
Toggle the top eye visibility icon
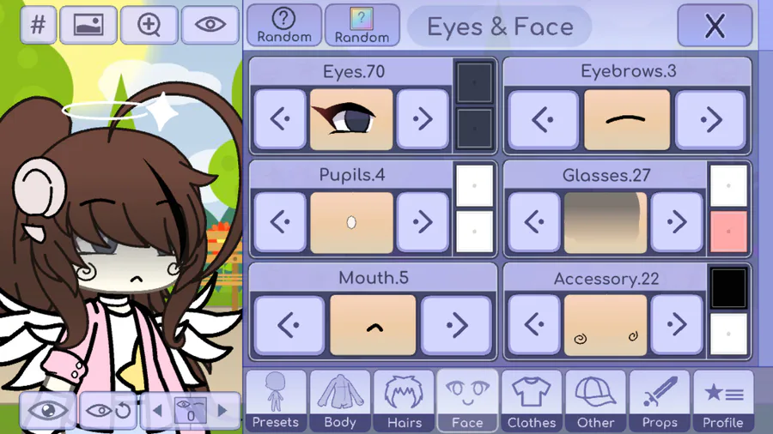pos(210,25)
